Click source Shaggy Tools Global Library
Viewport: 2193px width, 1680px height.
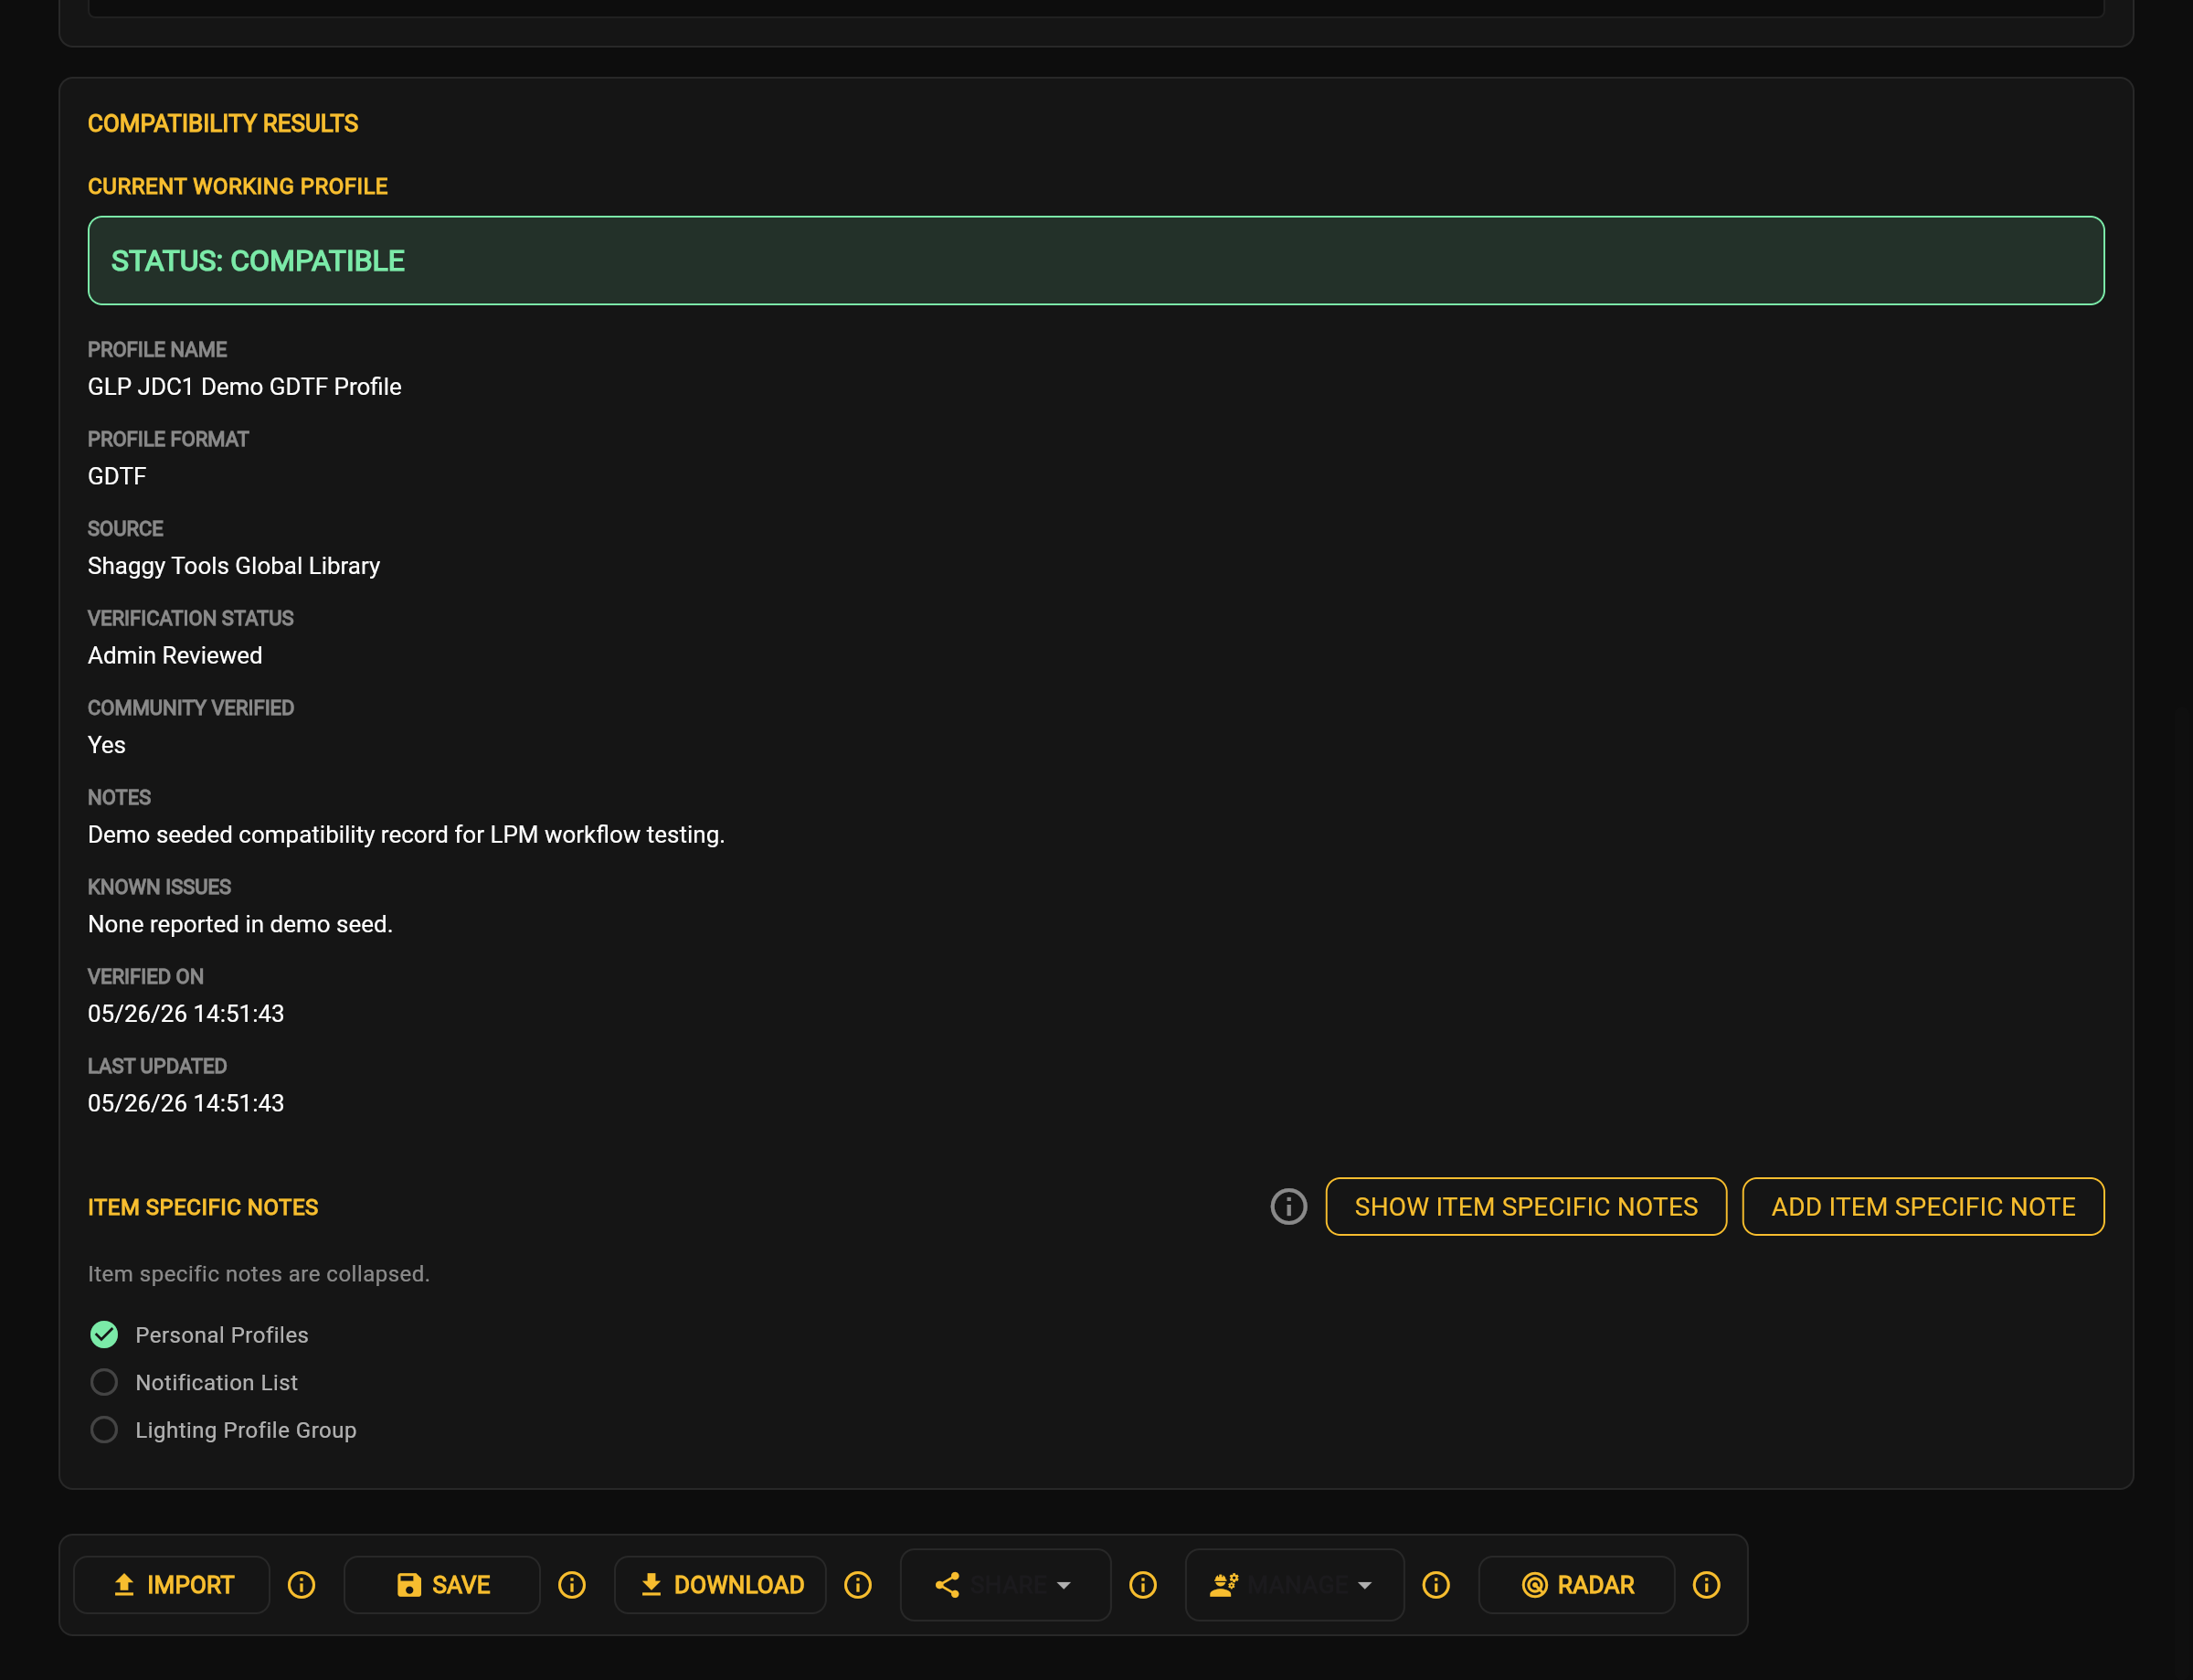(234, 566)
